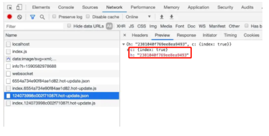This screenshot has height=136, width=269.
Task: Enable the Disable cache checkbox
Action: click(88, 16)
